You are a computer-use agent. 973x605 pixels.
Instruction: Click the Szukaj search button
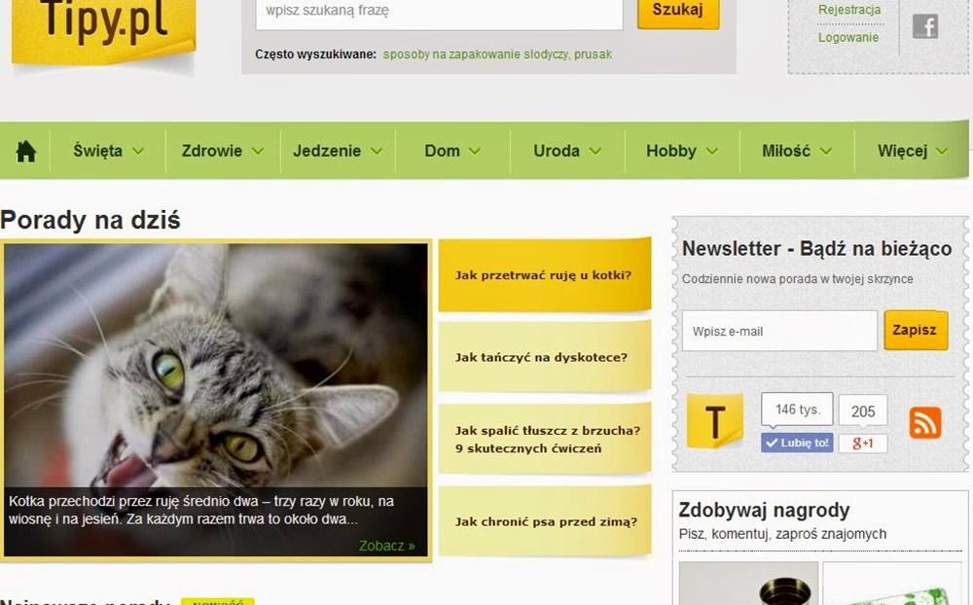point(677,11)
